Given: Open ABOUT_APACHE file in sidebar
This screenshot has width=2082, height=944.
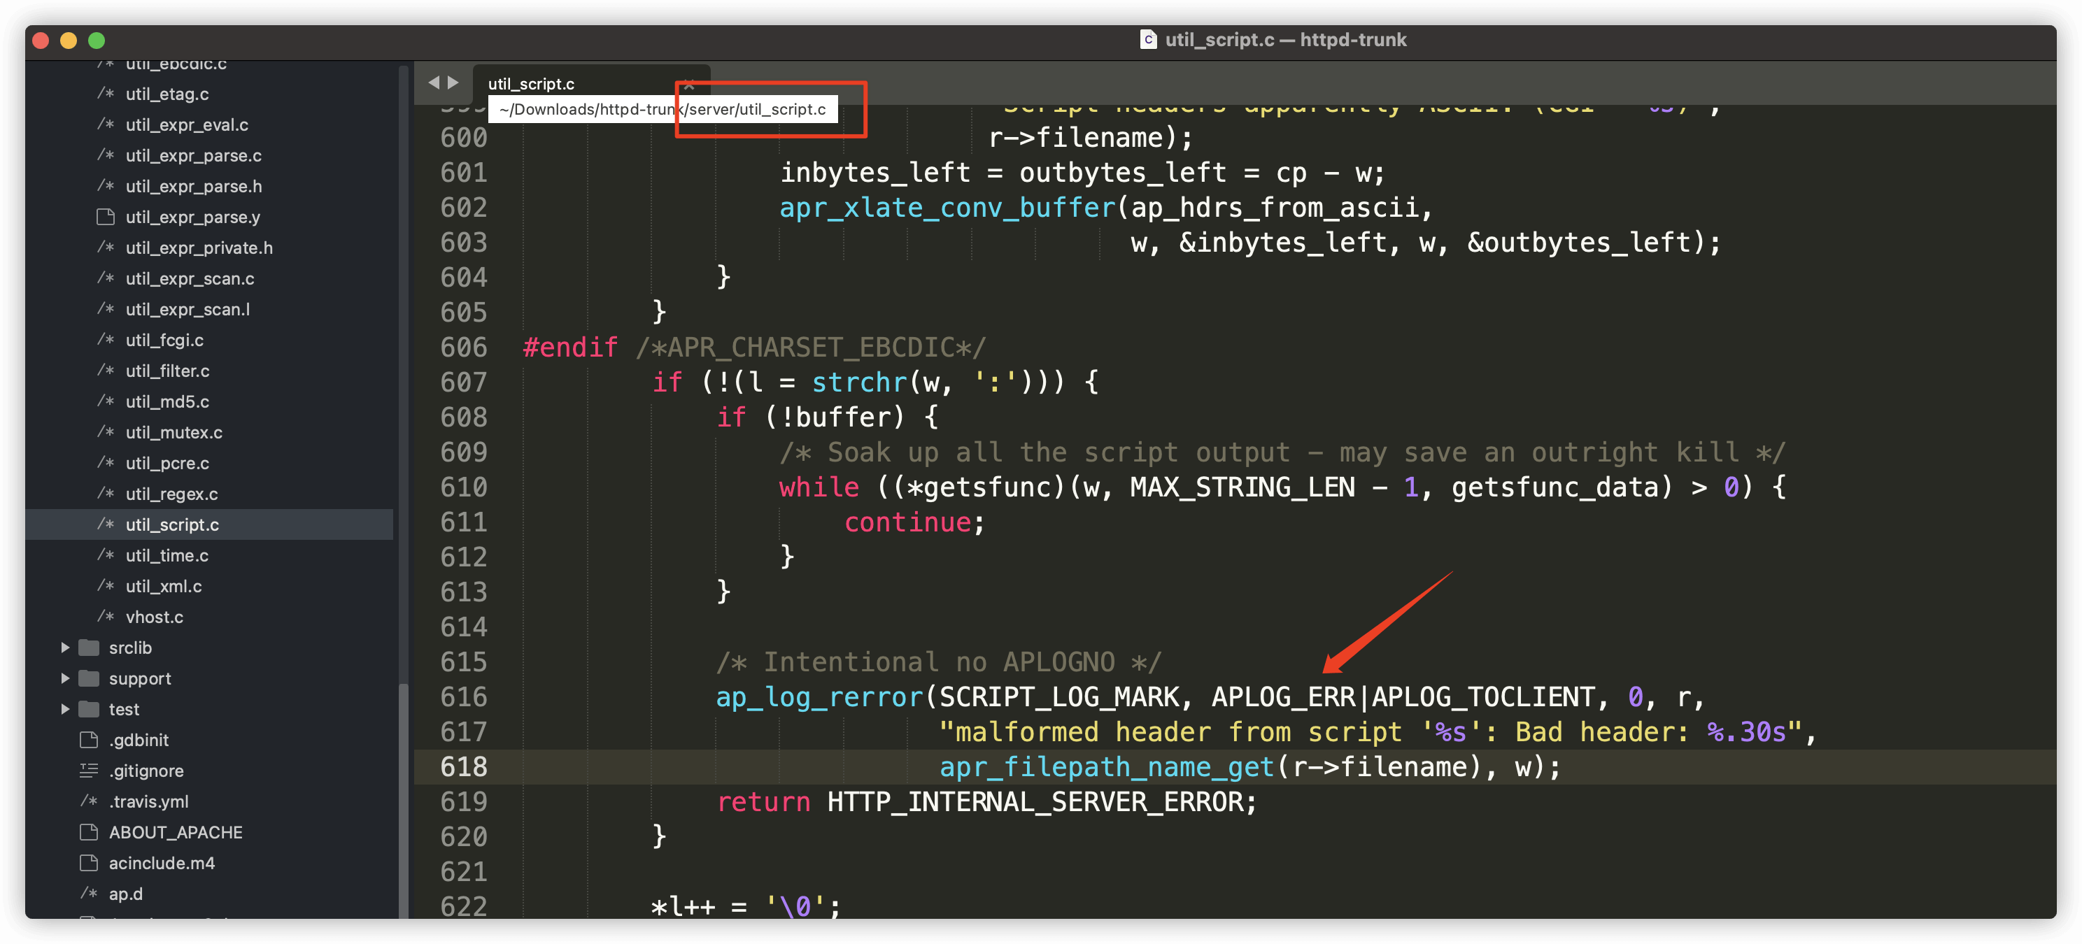Looking at the screenshot, I should 176,833.
